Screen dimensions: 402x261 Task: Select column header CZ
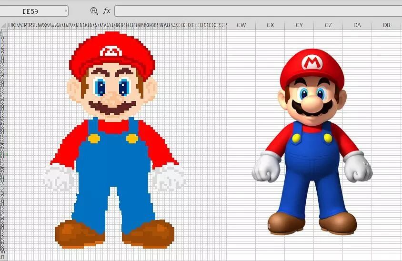(x=328, y=25)
